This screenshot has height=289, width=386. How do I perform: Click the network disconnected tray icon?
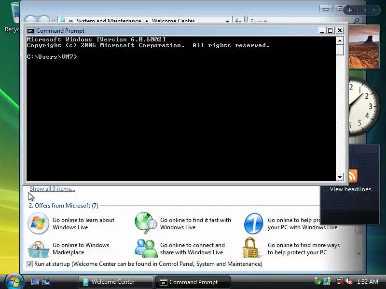340,281
